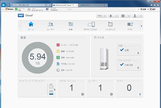Click the その他 2.51 GB value
This screenshot has width=161, height=108.
[71, 64]
